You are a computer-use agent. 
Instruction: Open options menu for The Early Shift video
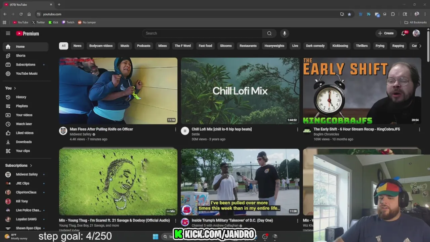point(419,129)
